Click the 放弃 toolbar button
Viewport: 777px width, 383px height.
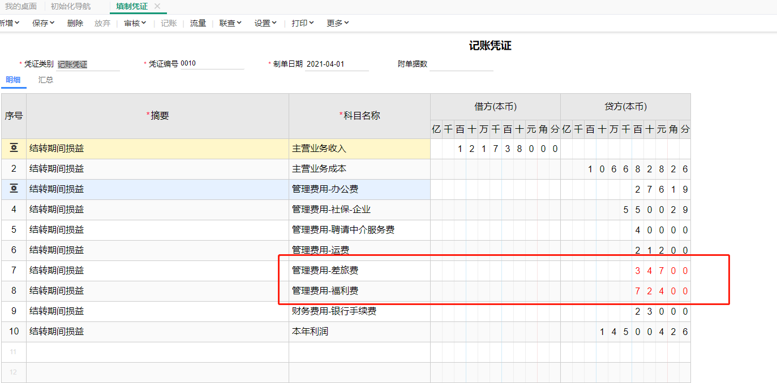[102, 23]
